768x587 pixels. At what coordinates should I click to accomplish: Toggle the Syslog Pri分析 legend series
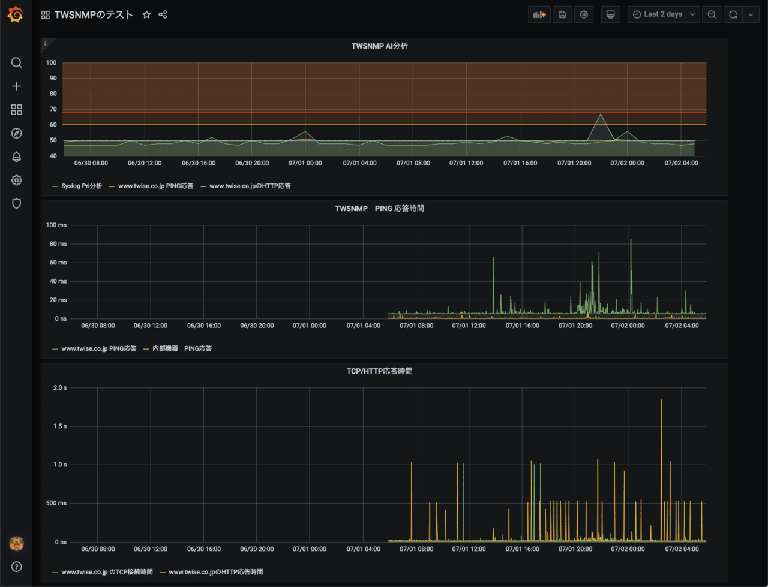(82, 186)
